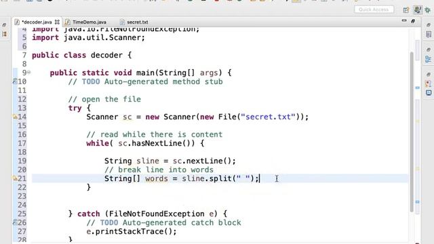This screenshot has height=244, width=434.
Task: Jump to the first blue overview ruler marker
Action: coord(418,87)
